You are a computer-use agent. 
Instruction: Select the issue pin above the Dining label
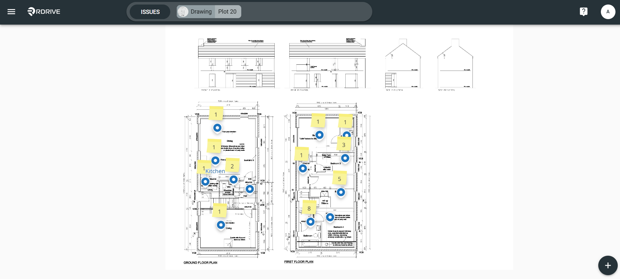tap(217, 128)
